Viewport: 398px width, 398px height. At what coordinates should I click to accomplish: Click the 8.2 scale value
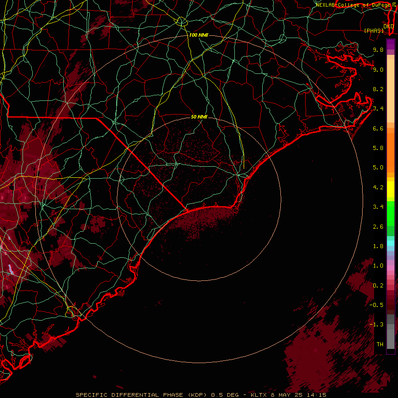378,89
